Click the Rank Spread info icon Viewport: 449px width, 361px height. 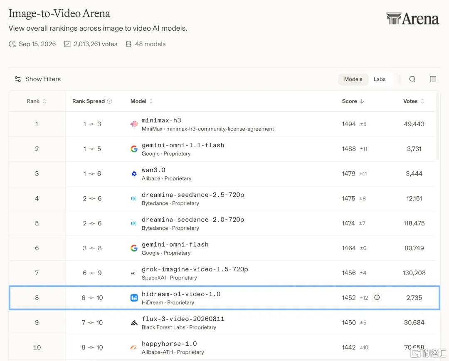point(110,101)
